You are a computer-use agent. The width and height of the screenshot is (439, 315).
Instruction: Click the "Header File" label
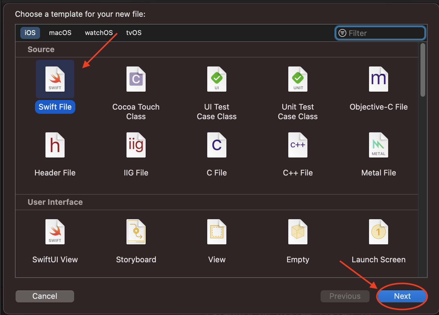[55, 173]
